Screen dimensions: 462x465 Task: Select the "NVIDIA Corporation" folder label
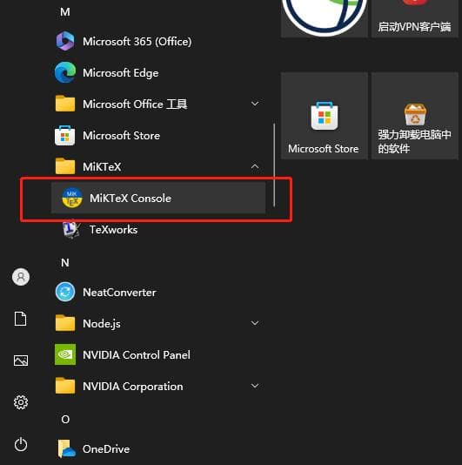[133, 387]
